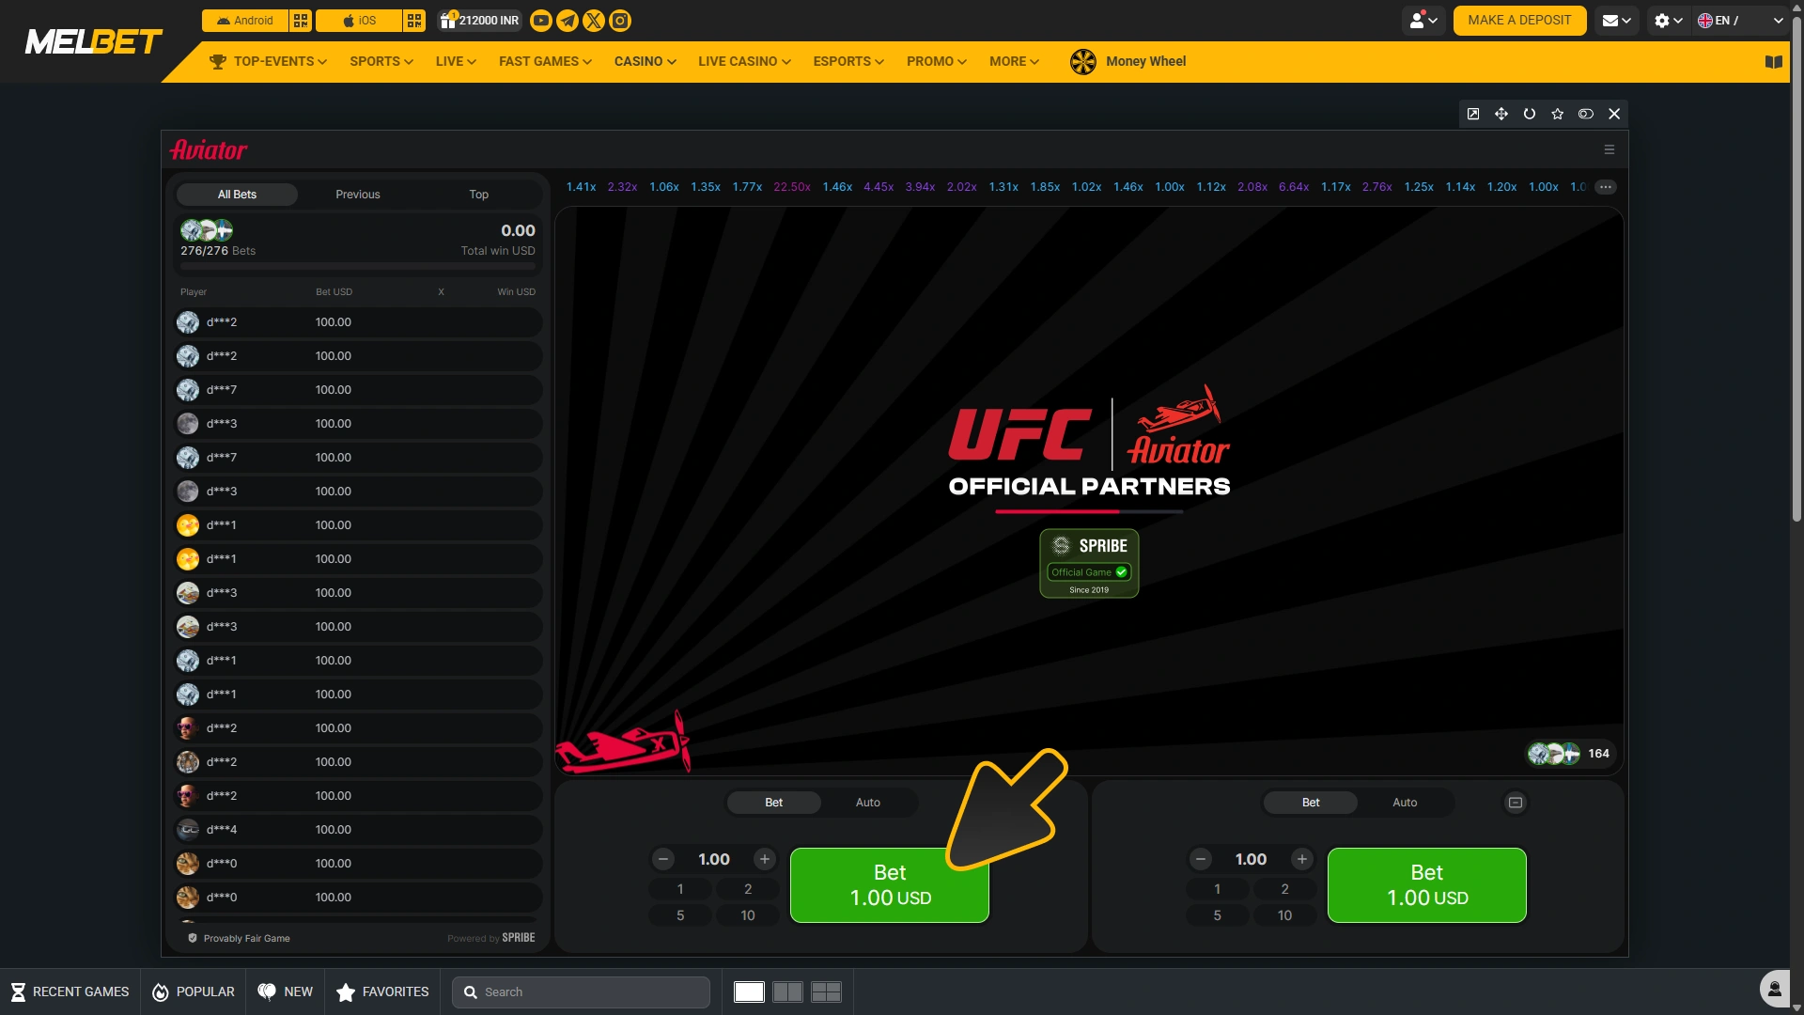The image size is (1804, 1015).
Task: Remove the second bet panel
Action: click(1516, 803)
